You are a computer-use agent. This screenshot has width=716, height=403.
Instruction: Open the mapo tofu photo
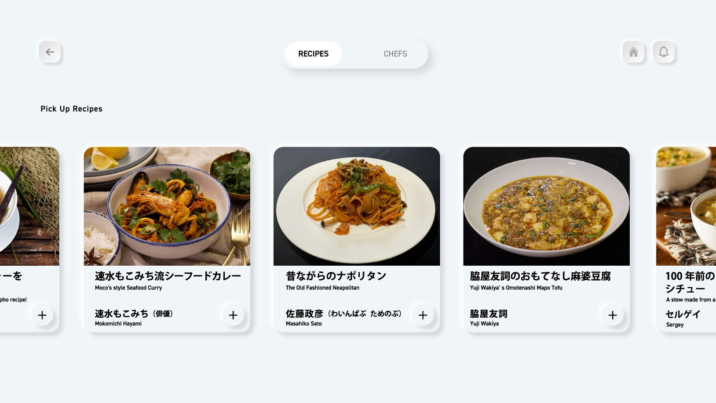click(x=546, y=206)
